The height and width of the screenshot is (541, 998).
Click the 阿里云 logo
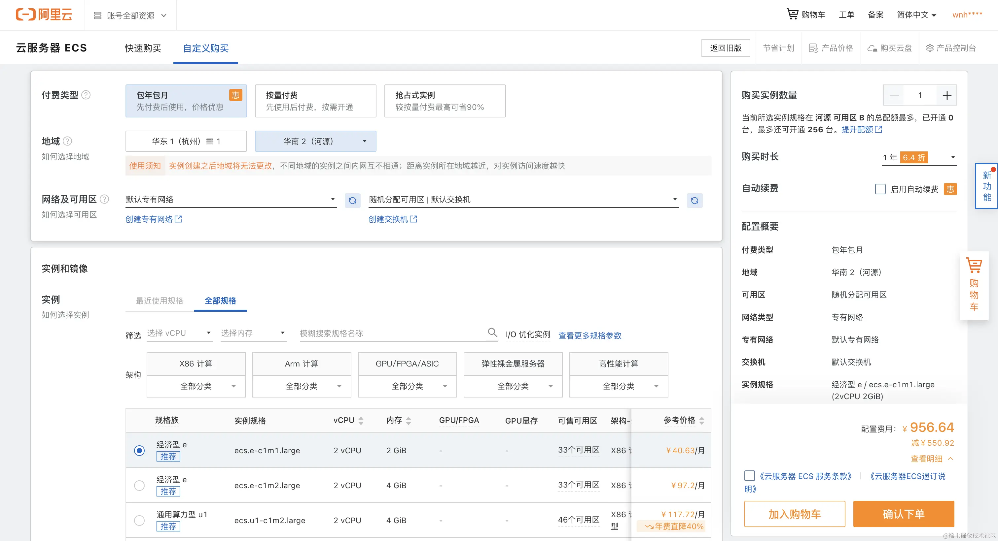coord(44,15)
